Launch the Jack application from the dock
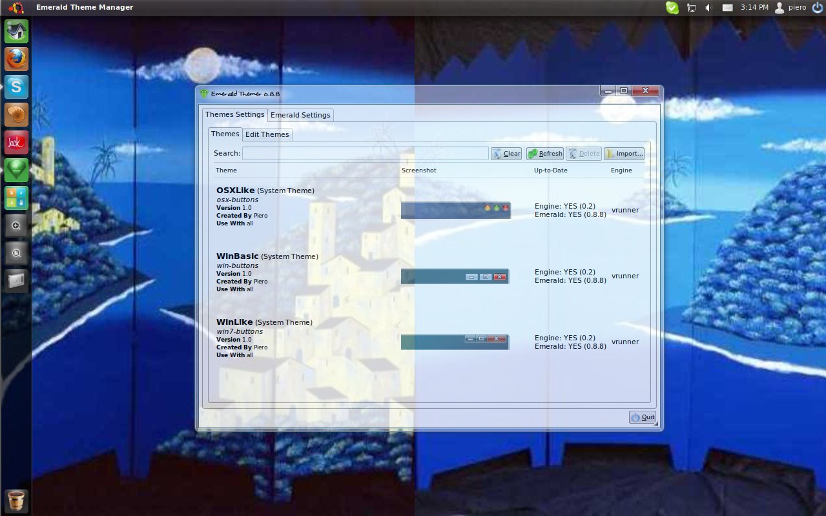The image size is (826, 516). tap(16, 142)
